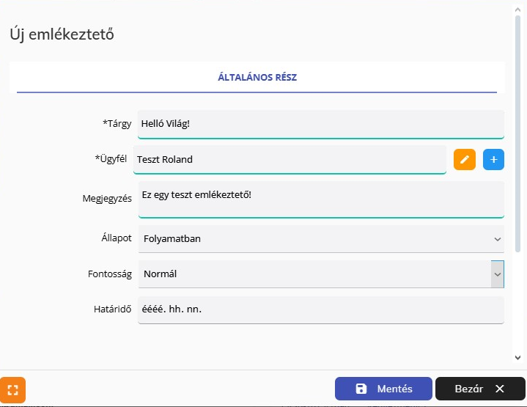527x407 pixels.
Task: Click the vertical scrollbar thumb
Action: [x=518, y=132]
